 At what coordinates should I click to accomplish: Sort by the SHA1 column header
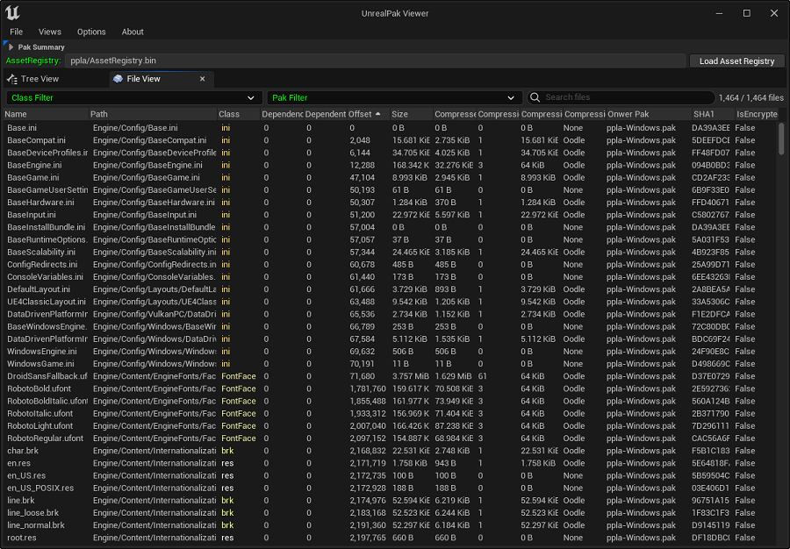tap(714, 114)
